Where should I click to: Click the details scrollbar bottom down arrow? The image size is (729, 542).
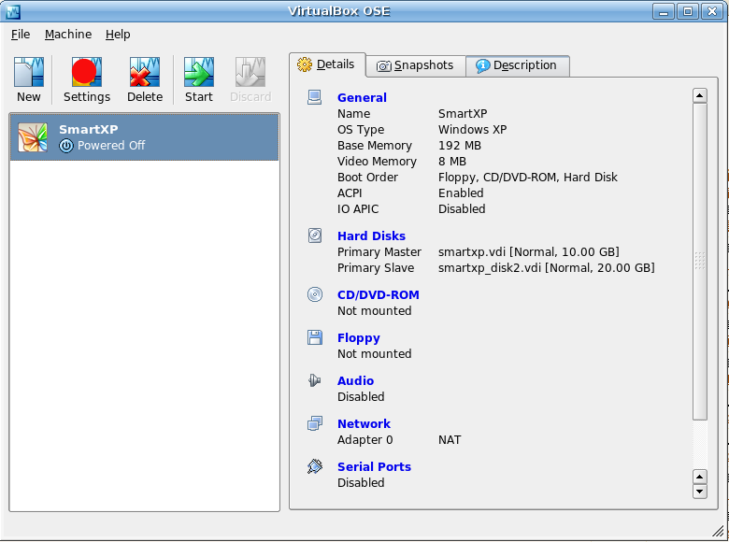tap(700, 492)
